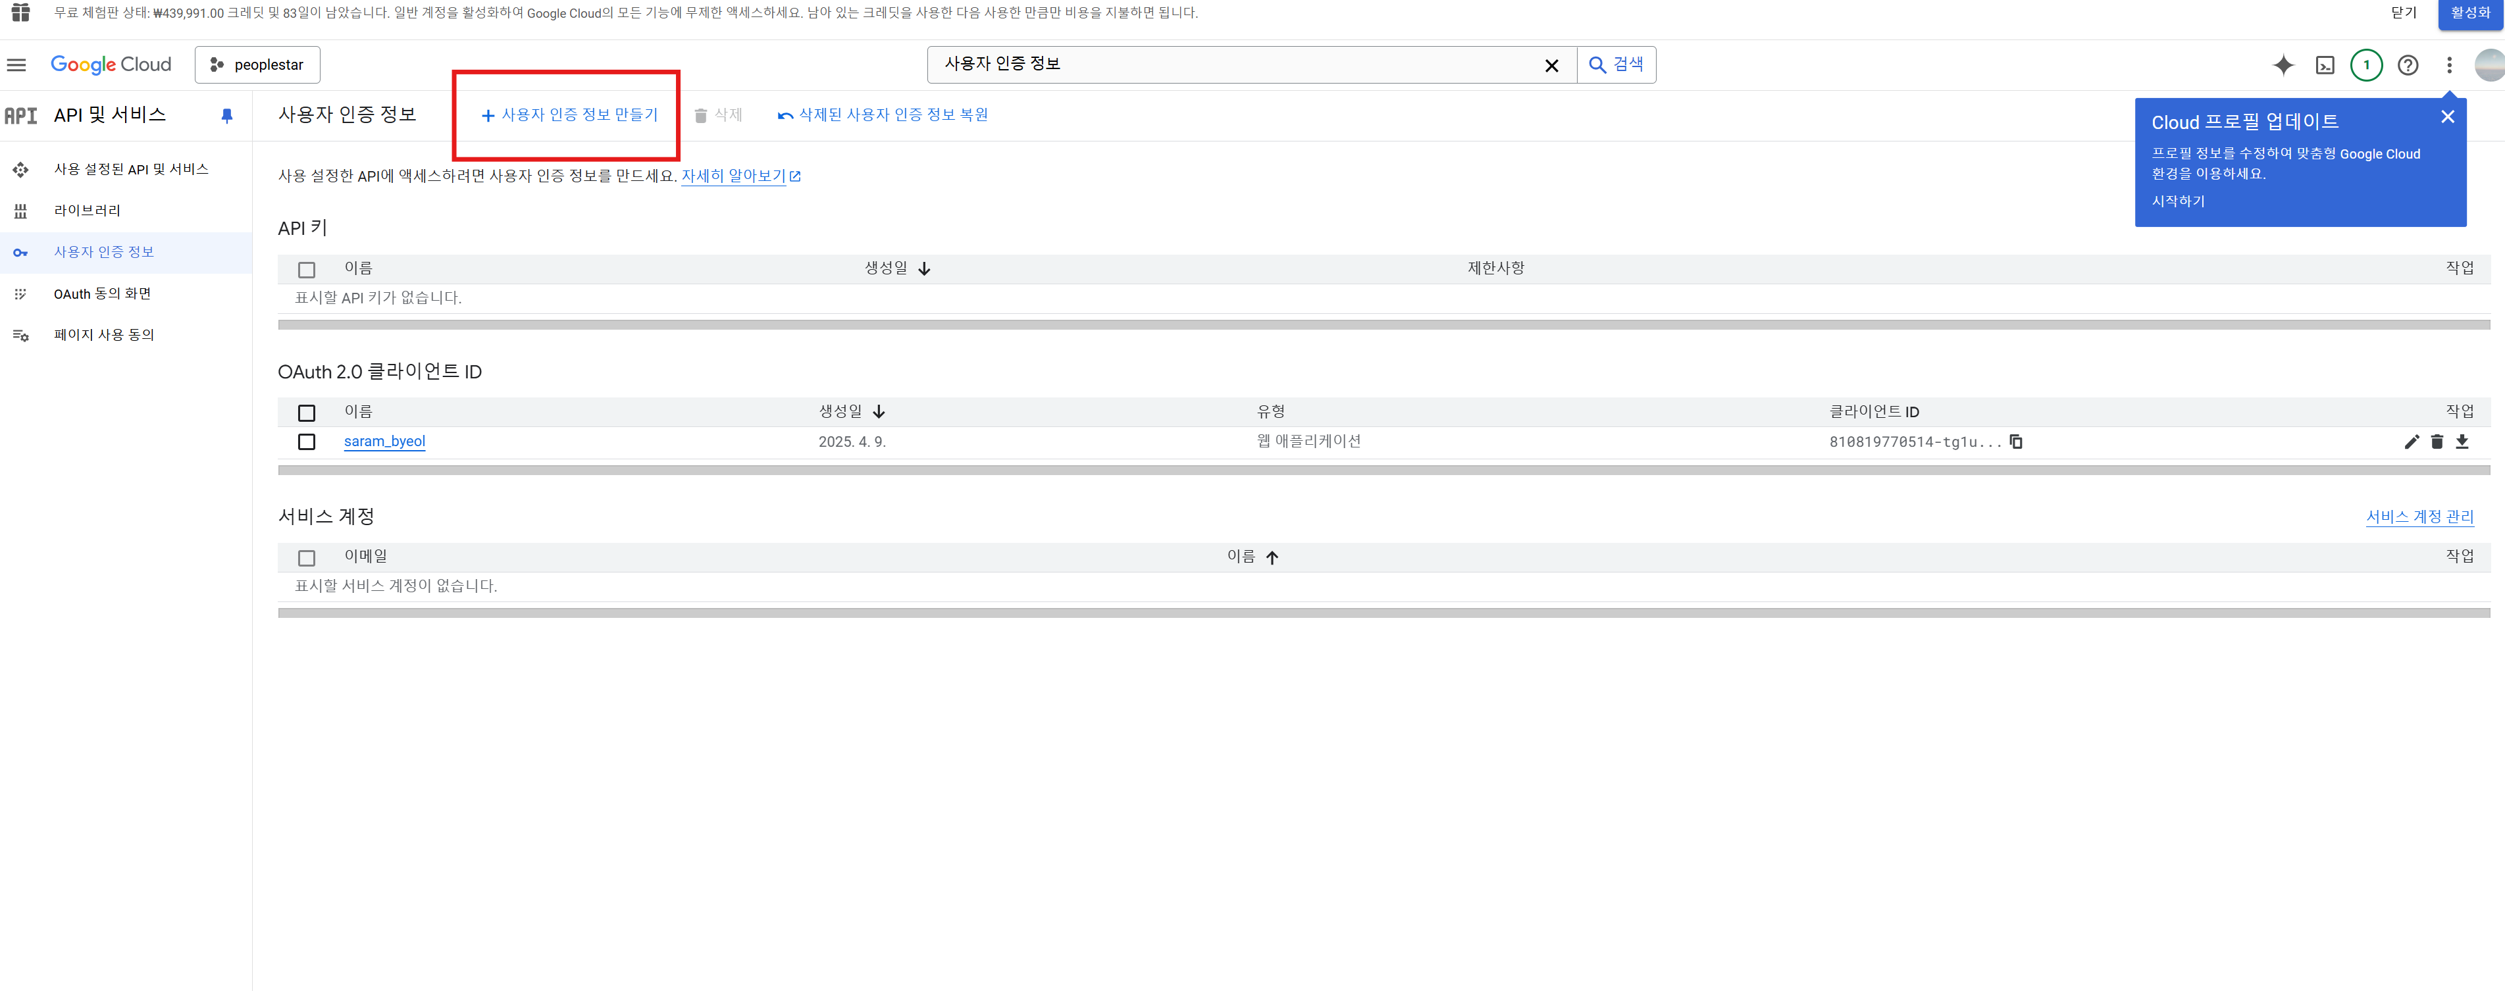Select all checkbox in API 키 table
Viewport: 2505px width, 991px height.
point(306,269)
